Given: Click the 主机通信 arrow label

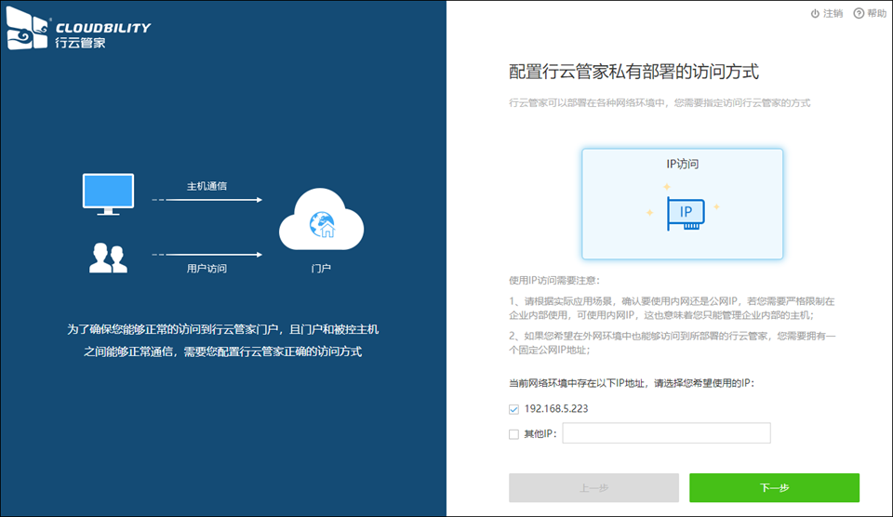Looking at the screenshot, I should [x=207, y=186].
